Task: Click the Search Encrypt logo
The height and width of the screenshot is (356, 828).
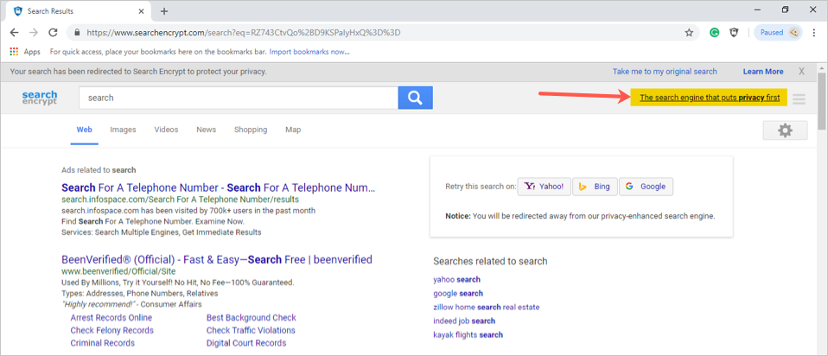Action: 40,98
